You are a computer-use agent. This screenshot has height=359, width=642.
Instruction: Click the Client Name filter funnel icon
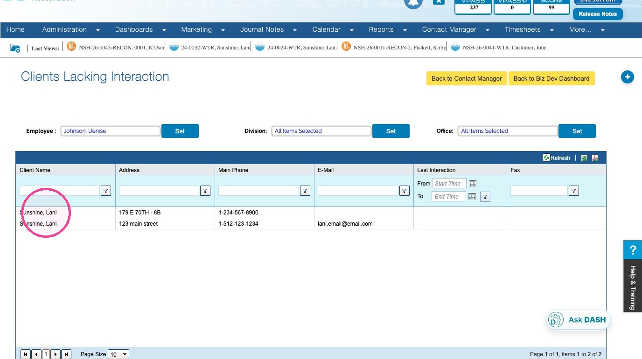(106, 190)
